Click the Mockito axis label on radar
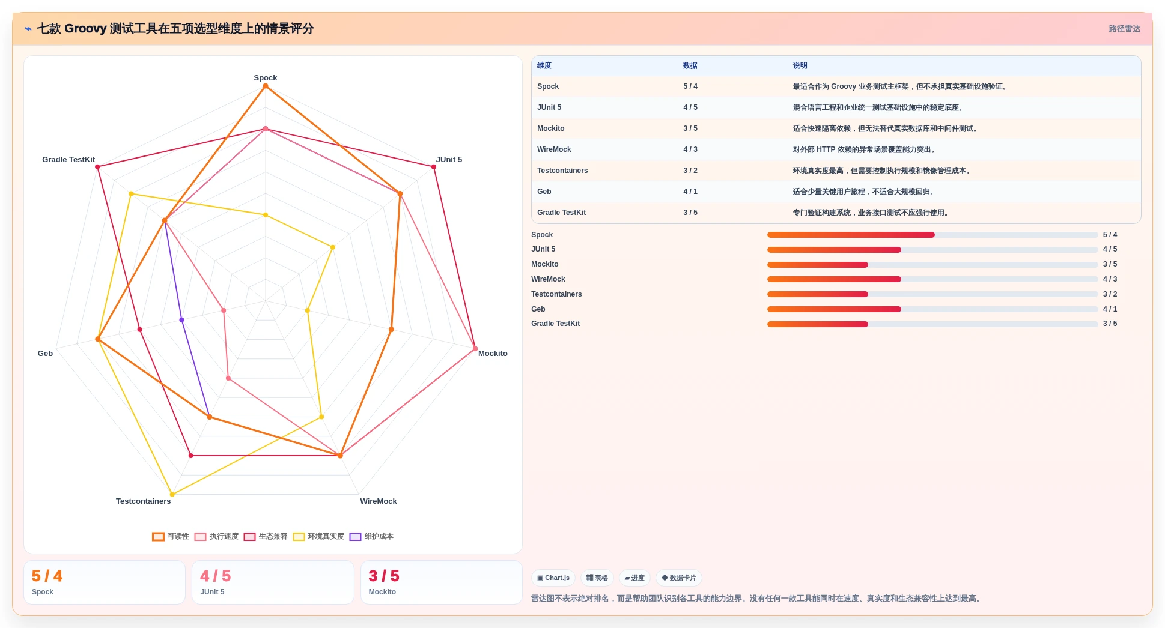 [x=493, y=354]
